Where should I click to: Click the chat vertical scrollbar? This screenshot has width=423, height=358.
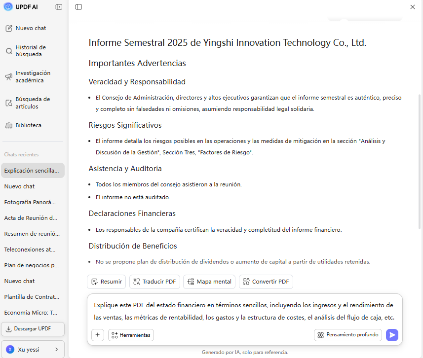coord(419,162)
